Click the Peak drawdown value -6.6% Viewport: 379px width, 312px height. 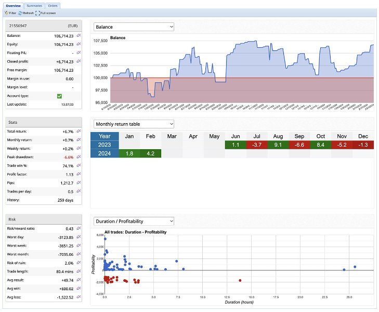pyautogui.click(x=69, y=158)
